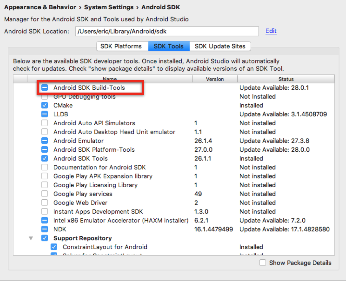Uncheck CMake to uninstall it
This screenshot has width=346, height=281.
[44, 105]
